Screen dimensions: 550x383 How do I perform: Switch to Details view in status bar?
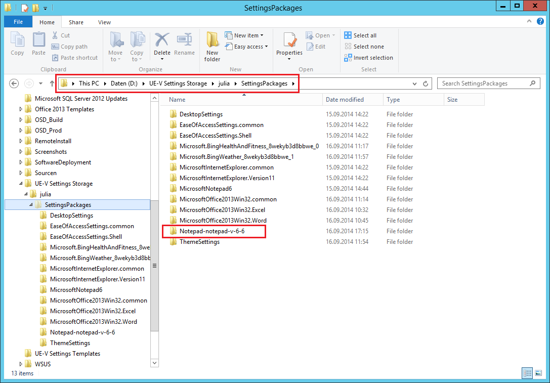tap(527, 373)
